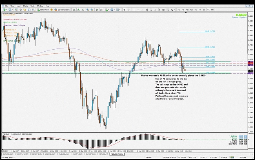The image size is (255, 160).
Task: Expand the Indicators dropdown arrow
Action: click(109, 10)
